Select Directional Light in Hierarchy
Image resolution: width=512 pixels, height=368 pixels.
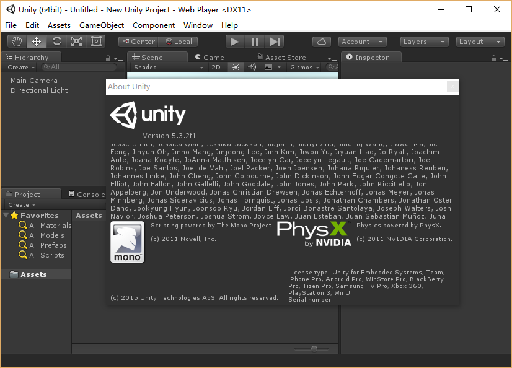point(39,90)
